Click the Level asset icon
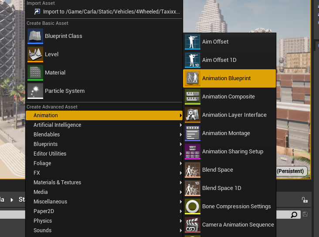Viewport: 319px width, 237px height. [x=35, y=54]
